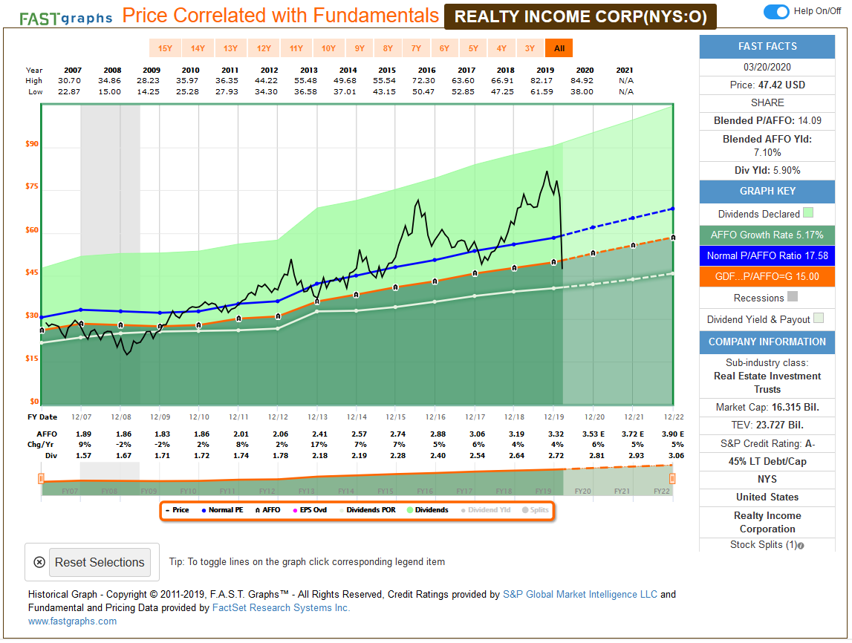
Task: Click the AFFO marker at 12/19
Action: click(553, 263)
